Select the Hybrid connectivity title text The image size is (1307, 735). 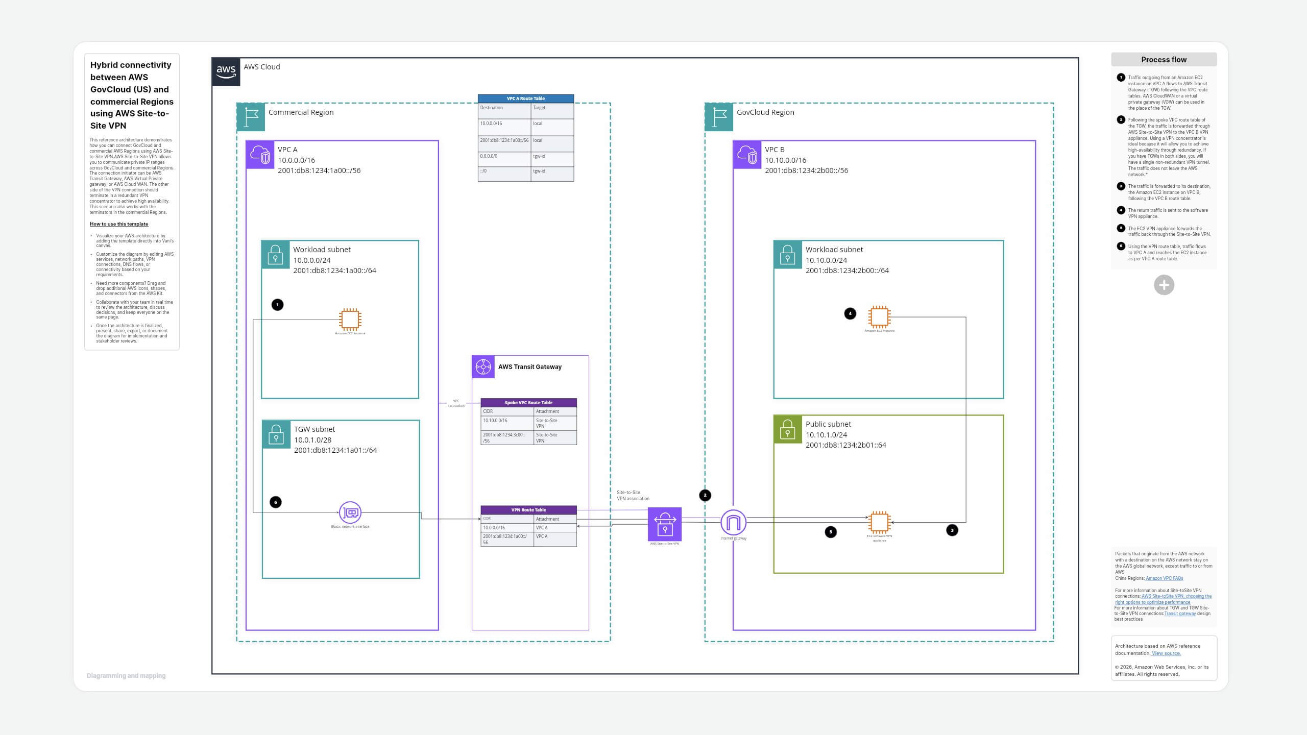[132, 95]
